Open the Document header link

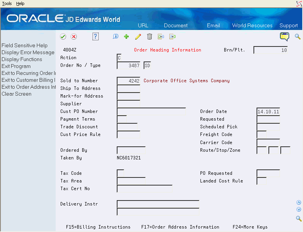click(x=176, y=25)
